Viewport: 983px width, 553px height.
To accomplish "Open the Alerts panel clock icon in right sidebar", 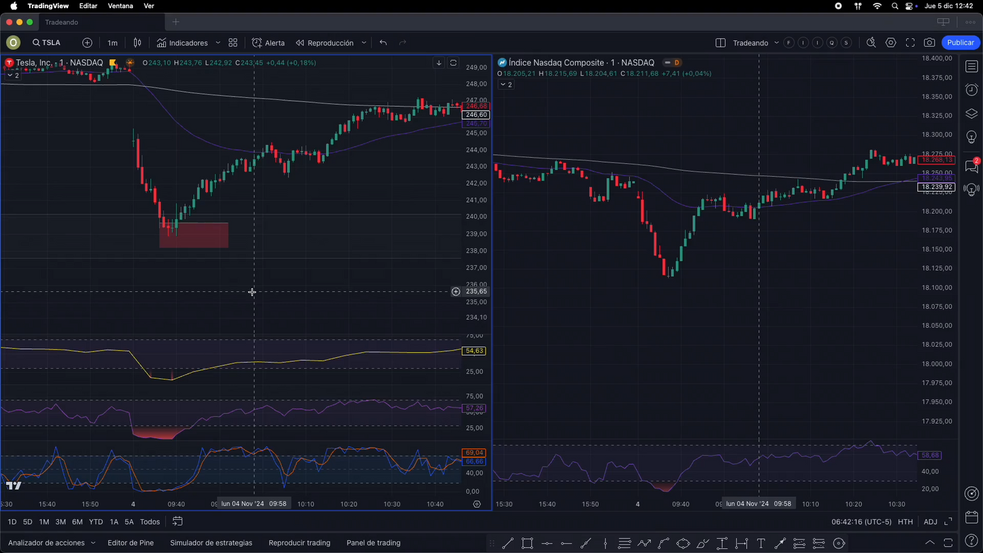I will (x=971, y=90).
